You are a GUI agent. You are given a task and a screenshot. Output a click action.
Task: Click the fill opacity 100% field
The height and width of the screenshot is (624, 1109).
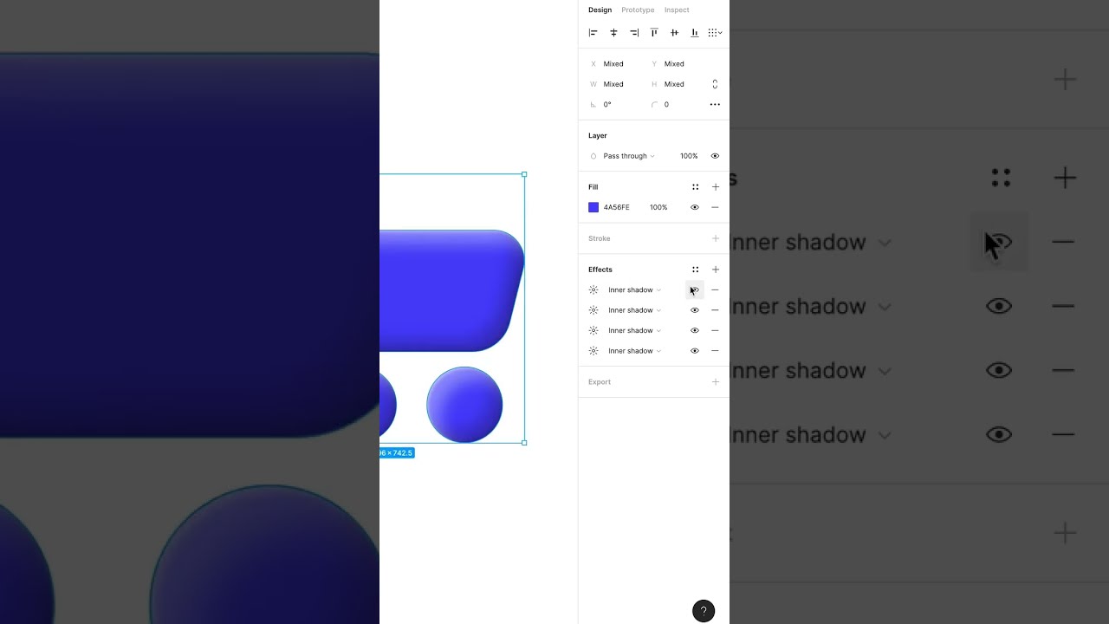pos(658,207)
